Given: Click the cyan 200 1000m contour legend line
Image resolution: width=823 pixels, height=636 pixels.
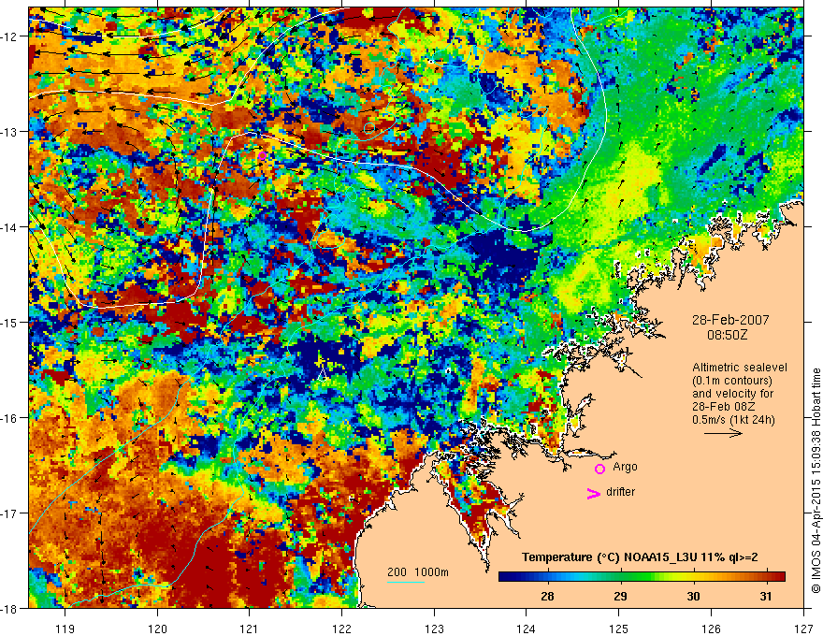Looking at the screenshot, I should point(406,582).
